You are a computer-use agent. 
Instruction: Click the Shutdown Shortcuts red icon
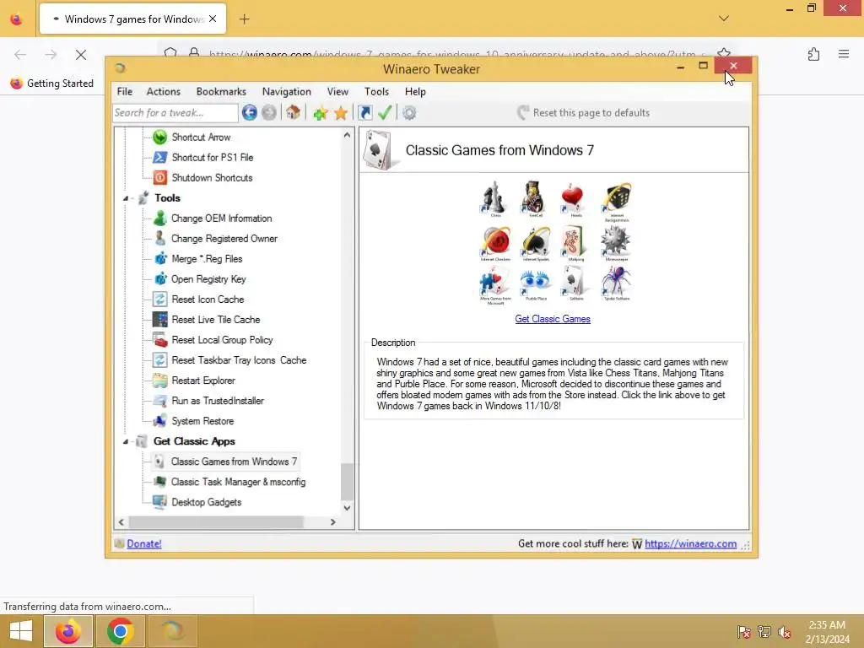(x=159, y=178)
